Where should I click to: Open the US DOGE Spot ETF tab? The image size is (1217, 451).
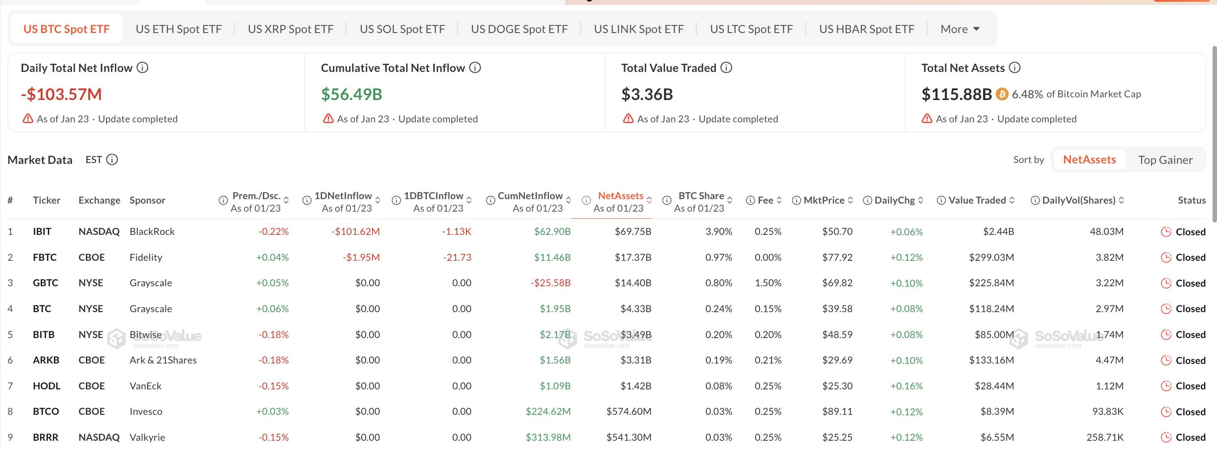[519, 28]
